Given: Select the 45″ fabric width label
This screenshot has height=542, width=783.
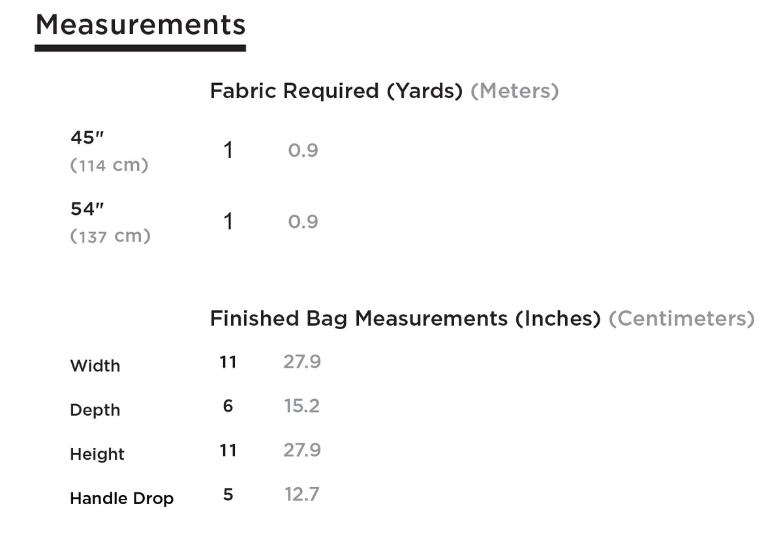Looking at the screenshot, I should click(87, 138).
